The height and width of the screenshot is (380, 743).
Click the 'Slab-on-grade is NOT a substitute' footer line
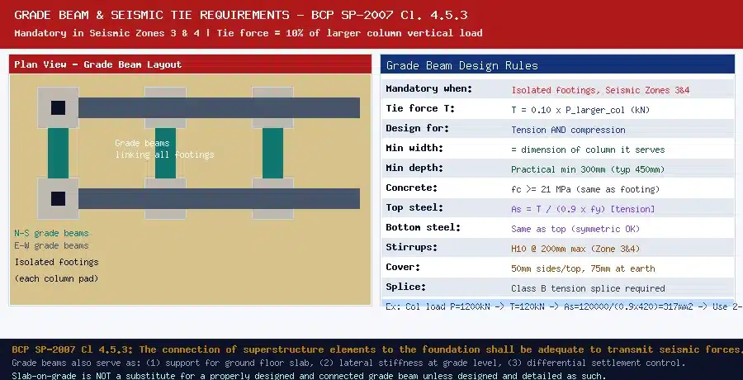coord(90,376)
